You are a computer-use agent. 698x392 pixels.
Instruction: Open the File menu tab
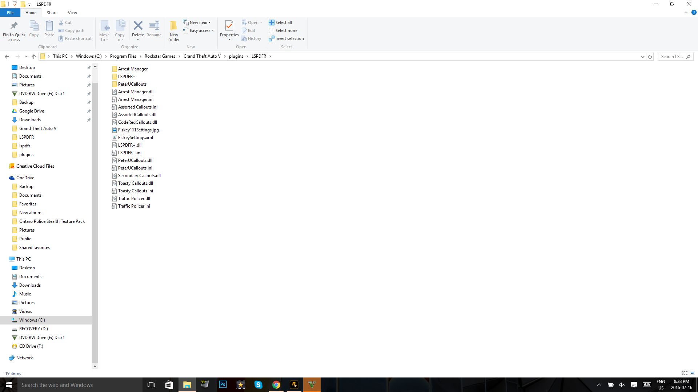[10, 13]
